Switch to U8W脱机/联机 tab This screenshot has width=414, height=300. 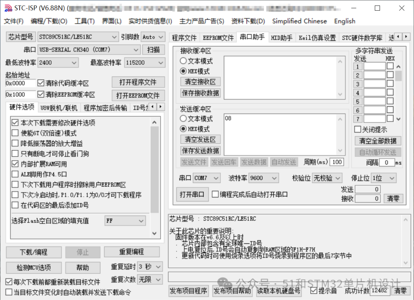(x=59, y=108)
